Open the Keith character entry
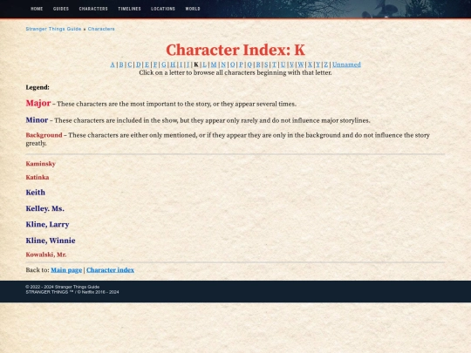Screen dimensions: 471x353 click(x=36, y=193)
